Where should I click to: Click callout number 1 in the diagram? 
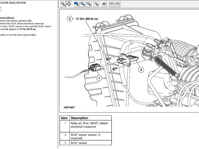99,78
